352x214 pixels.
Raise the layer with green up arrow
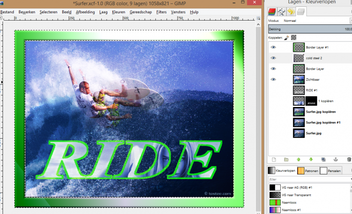coord(298,159)
